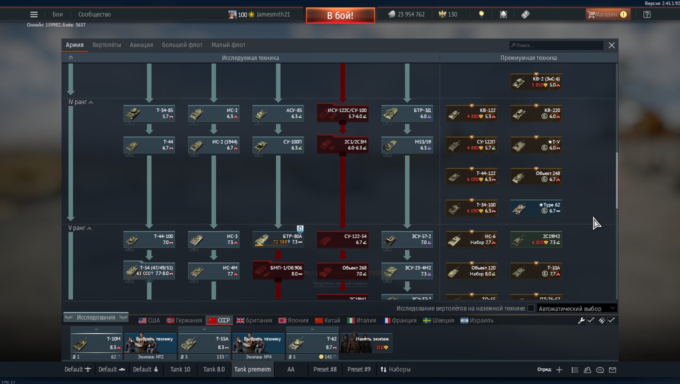Click the plus icon to create squad
Viewport: 680px width, 384px height.
(559, 369)
